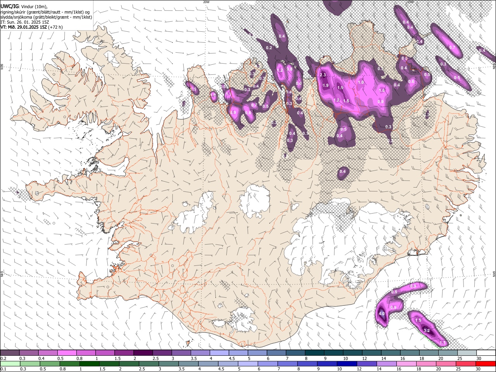Pick the darkest purple swatch labeled 2
The height and width of the screenshot is (372, 496).
point(143,353)
